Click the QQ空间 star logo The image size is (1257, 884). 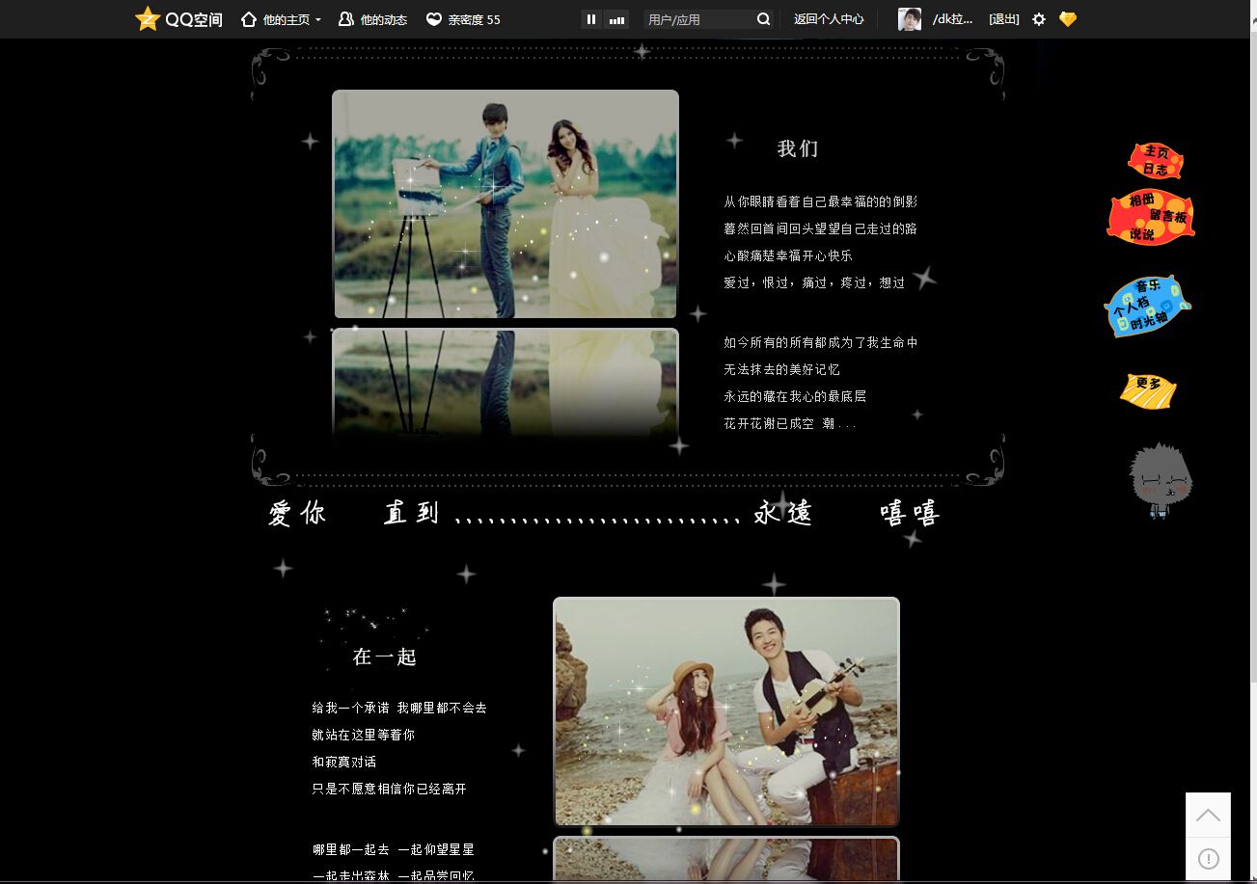click(x=148, y=19)
